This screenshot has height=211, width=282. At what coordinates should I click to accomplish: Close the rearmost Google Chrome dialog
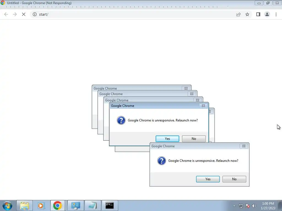[x=186, y=88]
